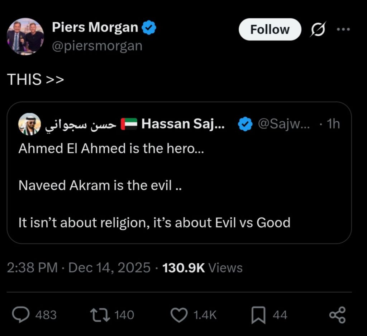Click Hassan Sajwani's verified badge
This screenshot has height=336, width=367.
[245, 124]
